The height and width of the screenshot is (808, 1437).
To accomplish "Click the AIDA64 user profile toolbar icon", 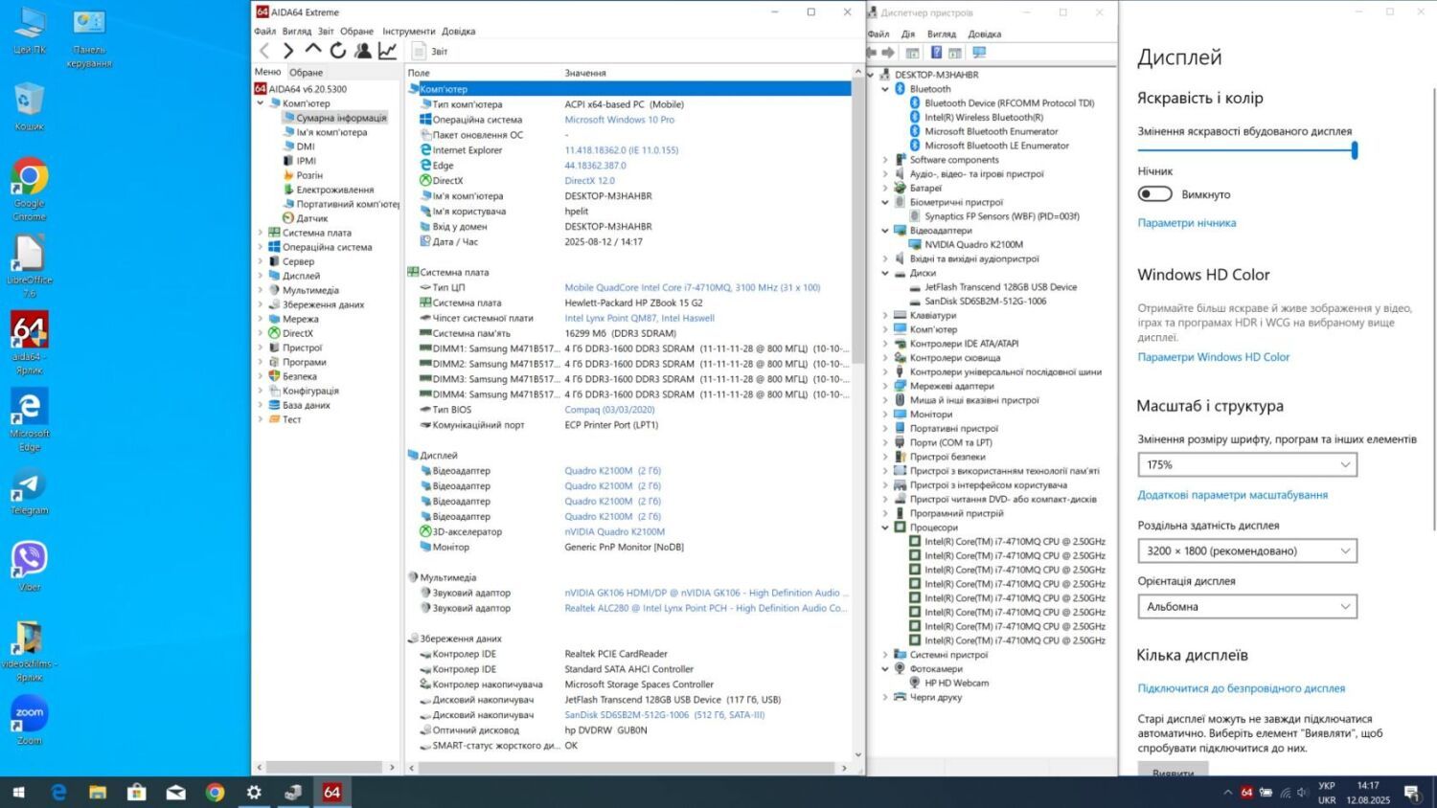I will pos(363,51).
